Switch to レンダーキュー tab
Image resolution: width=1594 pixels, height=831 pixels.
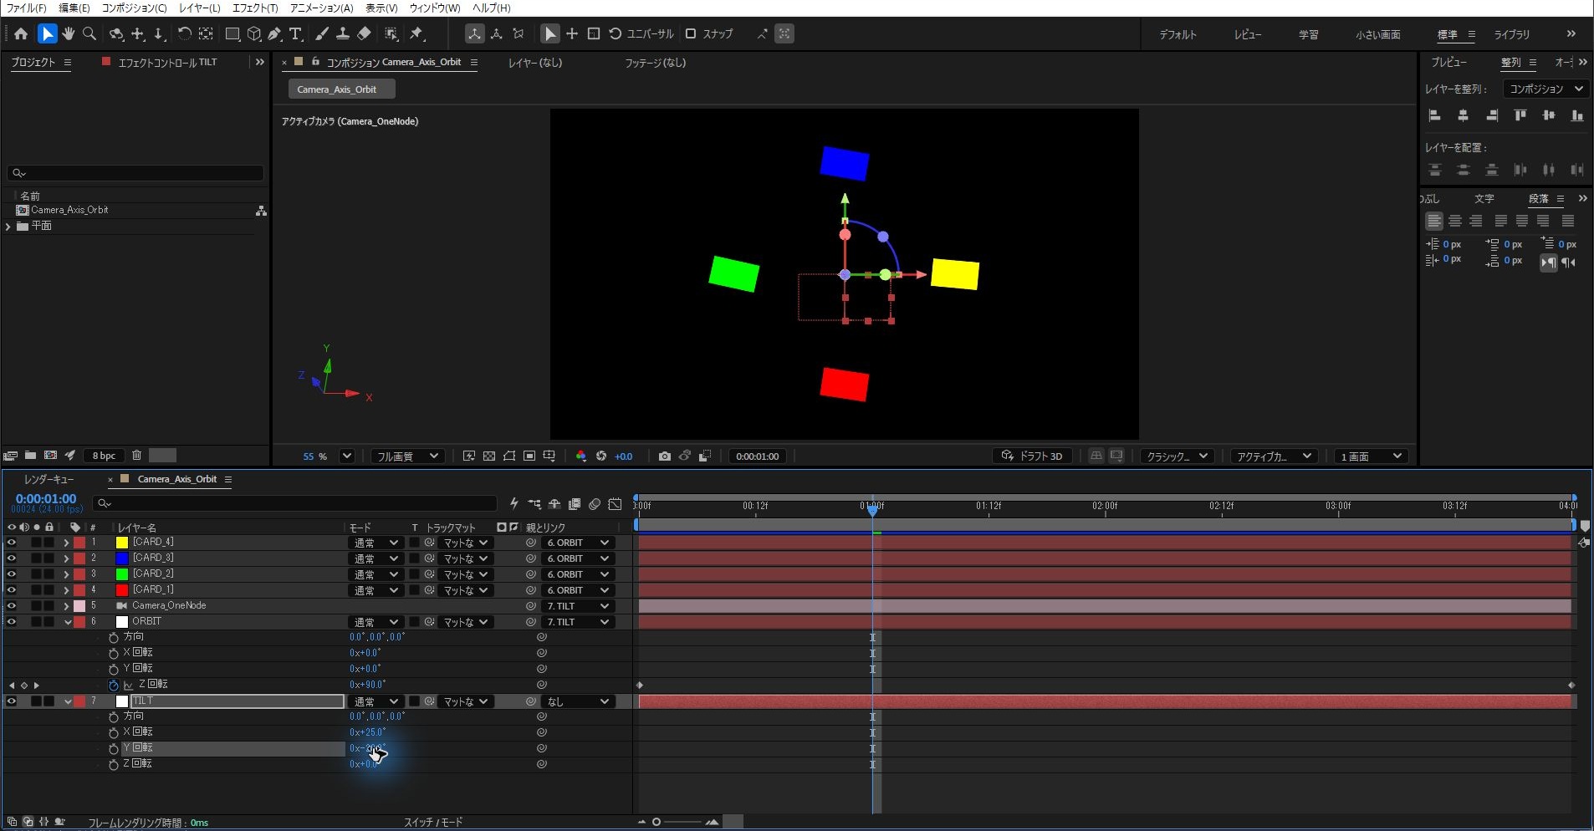point(49,479)
